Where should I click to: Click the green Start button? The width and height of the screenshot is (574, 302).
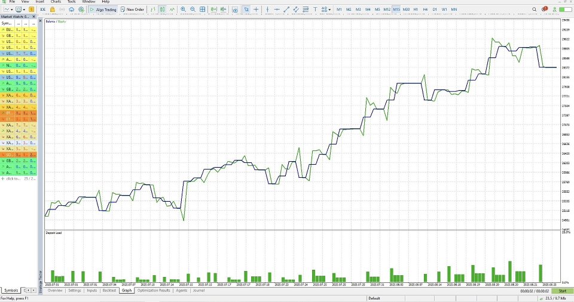click(562, 291)
